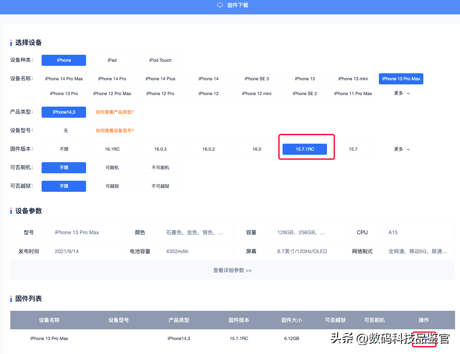Choose iPhone 14 Pro device

[x=112, y=79]
